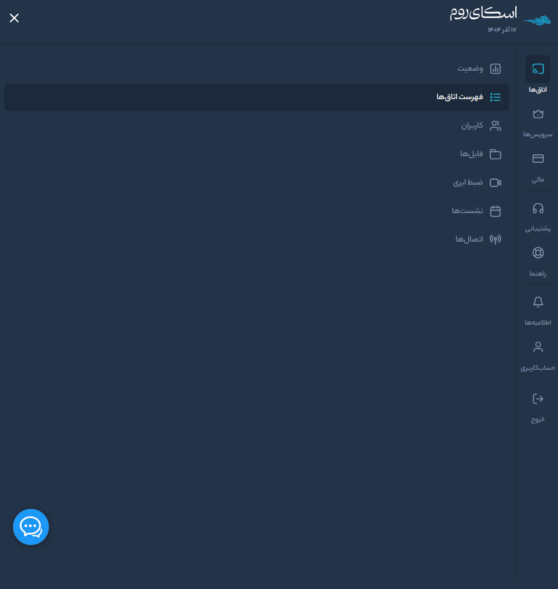Open the Sessions (نشست‌ها) menu item
The width and height of the screenshot is (558, 589).
tap(476, 211)
